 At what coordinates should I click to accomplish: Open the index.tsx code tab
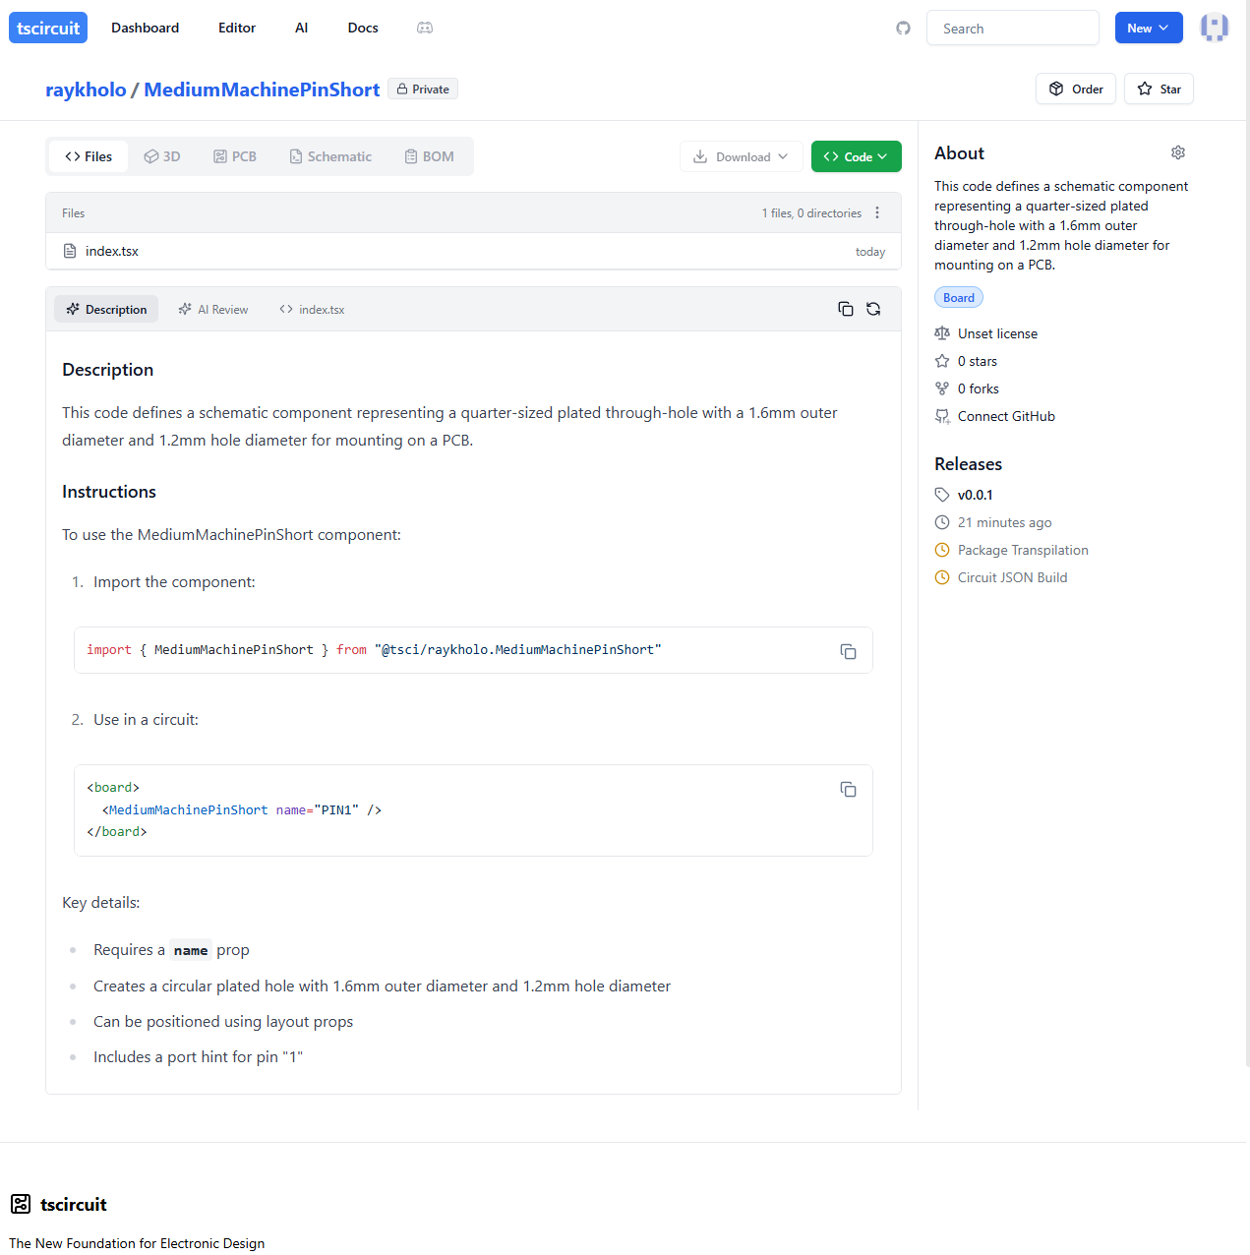click(312, 309)
